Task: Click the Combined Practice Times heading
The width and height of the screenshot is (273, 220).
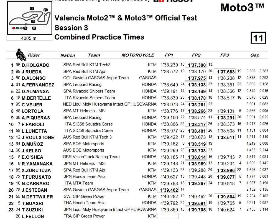Action: [x=99, y=37]
